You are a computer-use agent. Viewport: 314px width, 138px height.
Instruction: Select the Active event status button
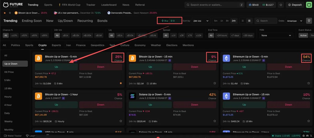(303, 35)
